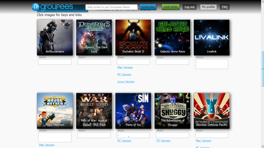264x148 pixels.
Task: Open The Adventures of Shuggy image
Action: coord(172,111)
